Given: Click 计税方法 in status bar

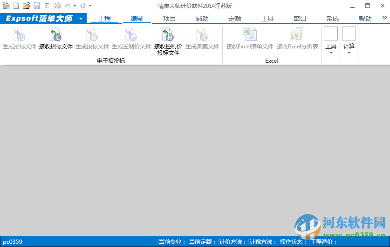Looking at the screenshot, I should pyautogui.click(x=263, y=242).
